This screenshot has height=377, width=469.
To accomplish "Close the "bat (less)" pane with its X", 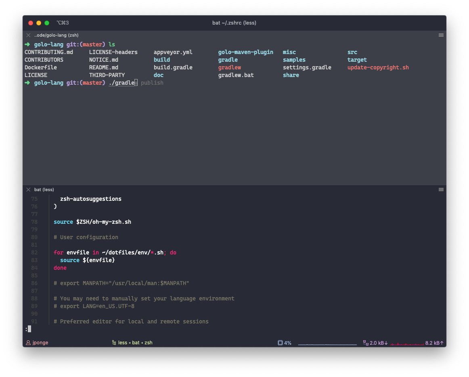I will tap(28, 189).
